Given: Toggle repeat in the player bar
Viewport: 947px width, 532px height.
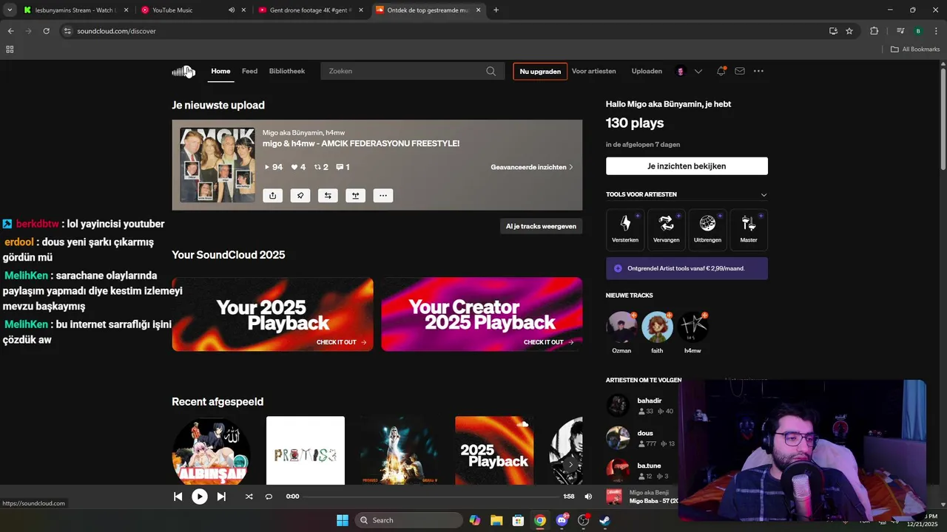Looking at the screenshot, I should tap(269, 497).
